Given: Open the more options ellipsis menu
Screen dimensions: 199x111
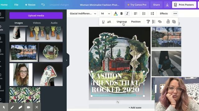Looking at the screenshot, I should 175,14.
